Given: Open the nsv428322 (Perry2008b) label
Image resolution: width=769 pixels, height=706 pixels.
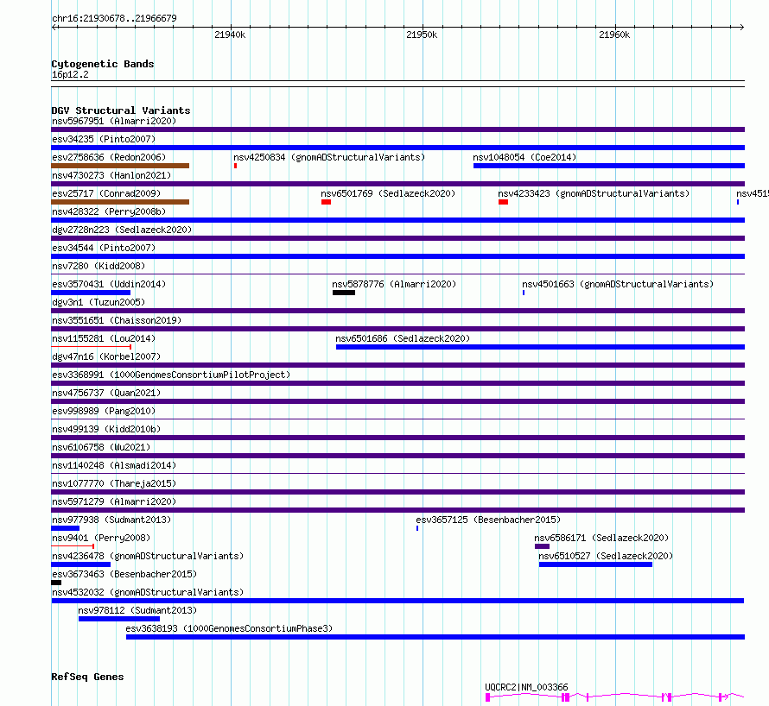Looking at the screenshot, I should pos(109,211).
